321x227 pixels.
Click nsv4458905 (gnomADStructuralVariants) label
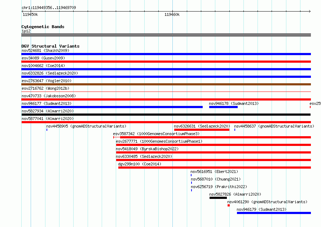(86, 126)
